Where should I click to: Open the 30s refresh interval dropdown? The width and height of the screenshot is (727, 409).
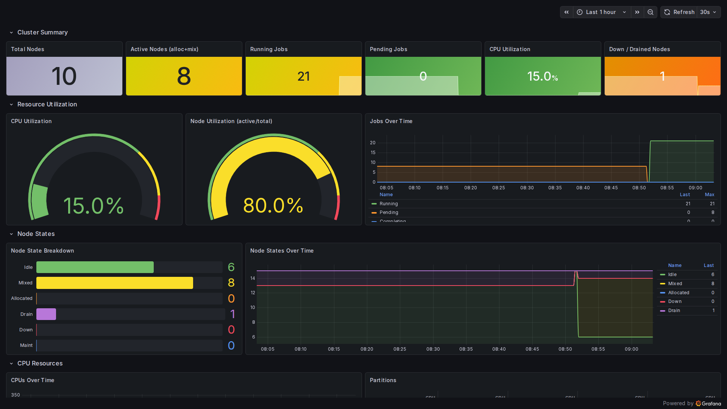[708, 12]
